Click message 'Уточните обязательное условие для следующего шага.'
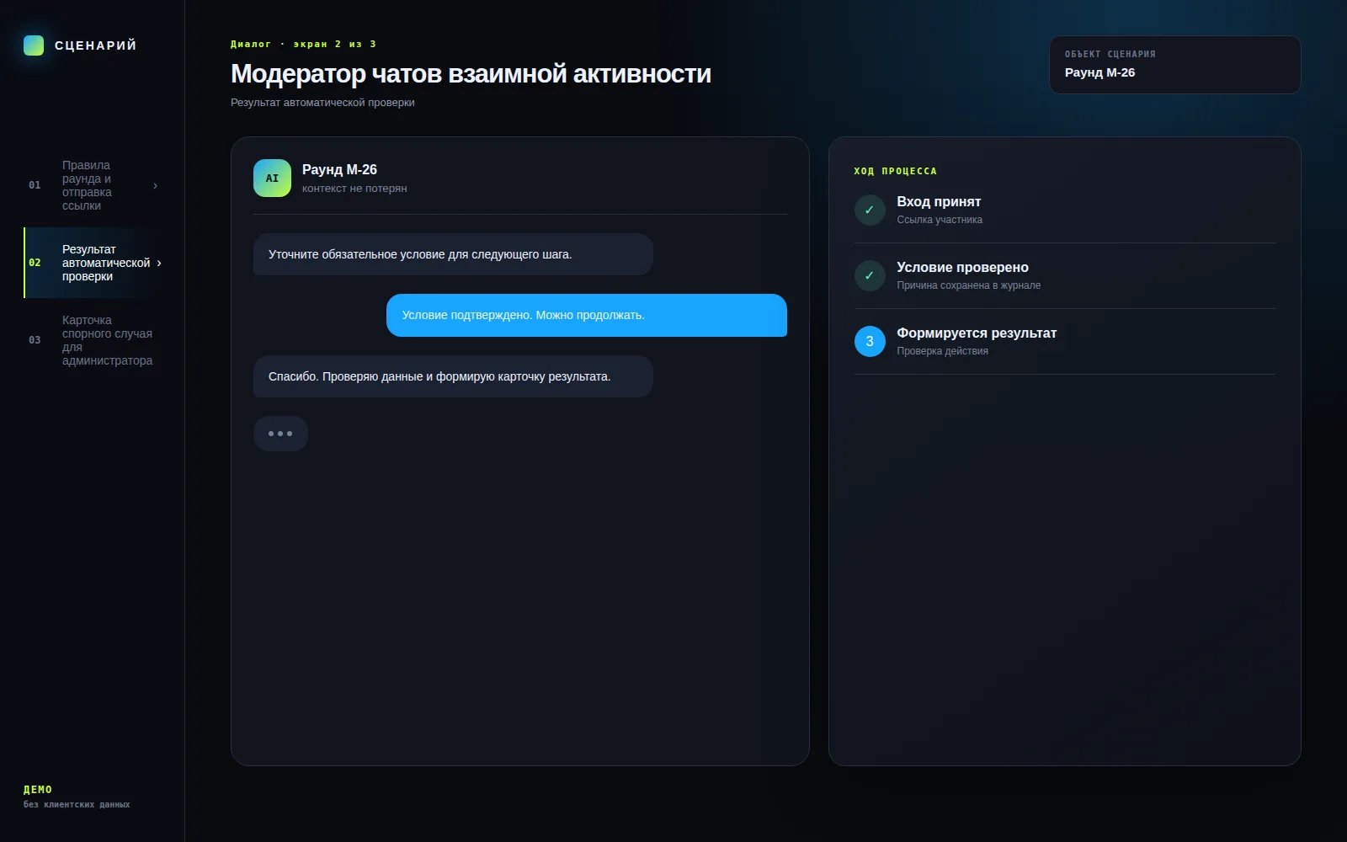1347x842 pixels. [x=453, y=254]
